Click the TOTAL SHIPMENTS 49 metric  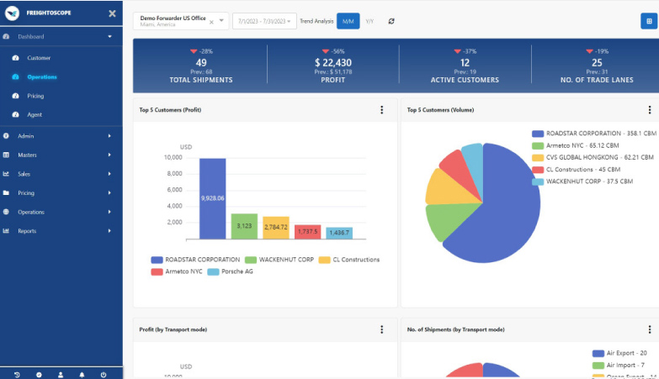click(x=201, y=65)
